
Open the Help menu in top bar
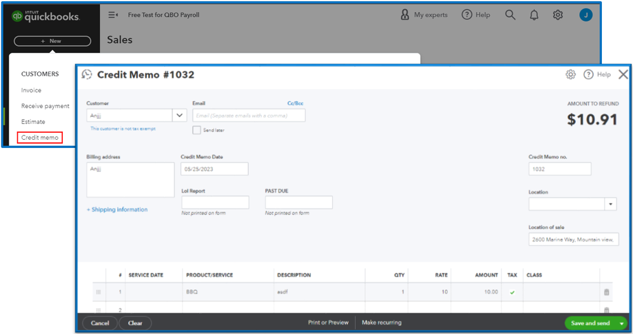[x=476, y=15]
